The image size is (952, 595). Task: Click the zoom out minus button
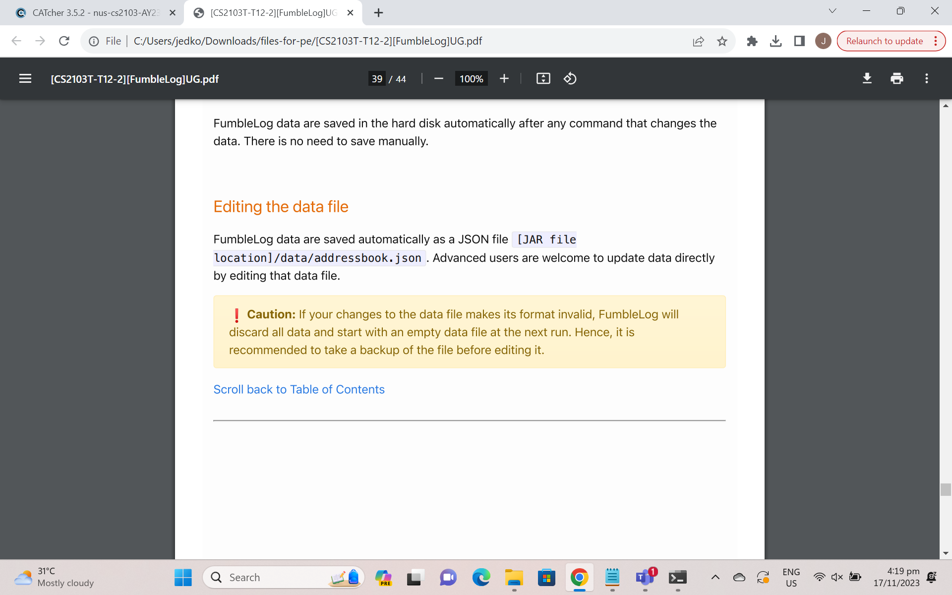point(438,78)
